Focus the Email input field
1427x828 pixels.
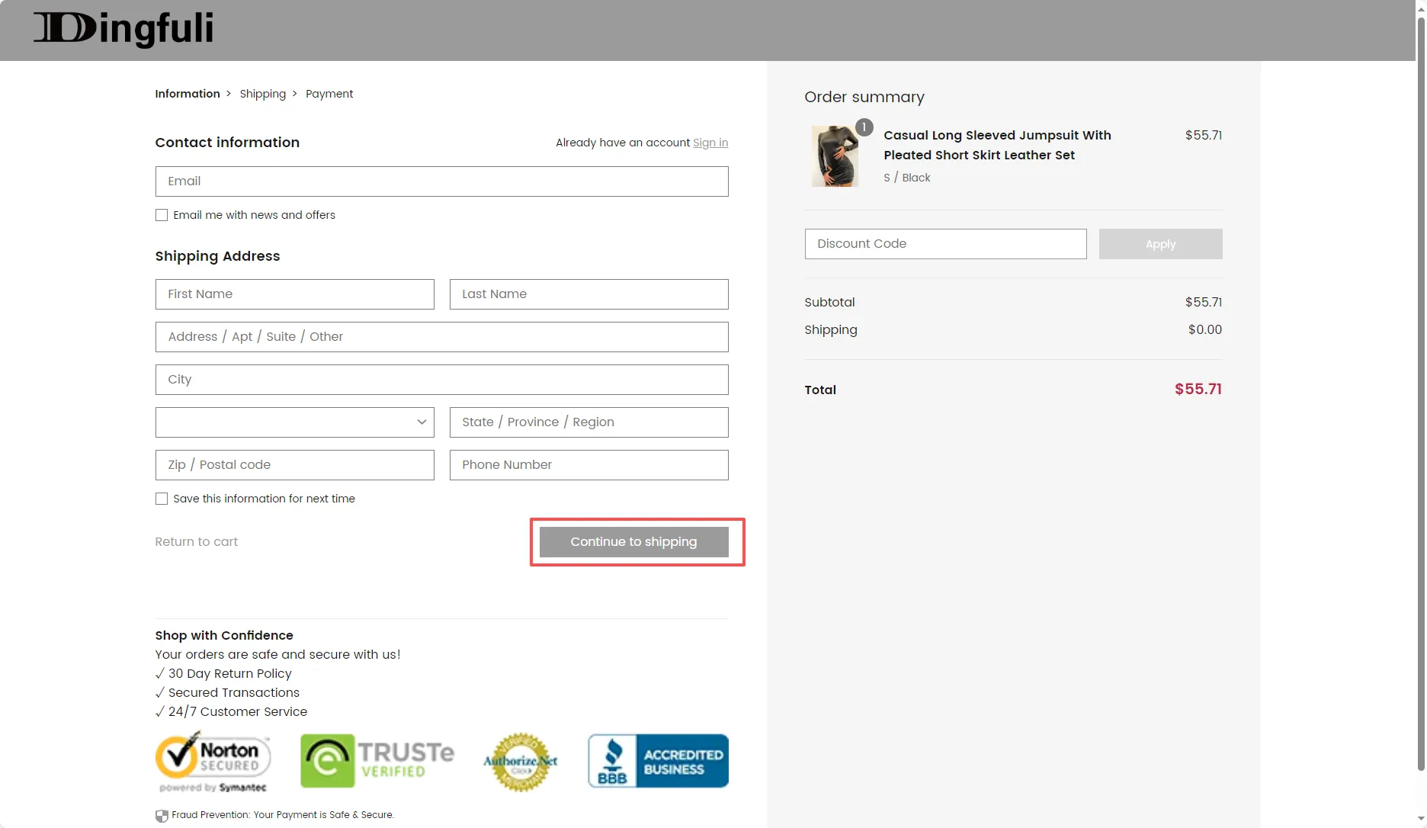pyautogui.click(x=441, y=181)
